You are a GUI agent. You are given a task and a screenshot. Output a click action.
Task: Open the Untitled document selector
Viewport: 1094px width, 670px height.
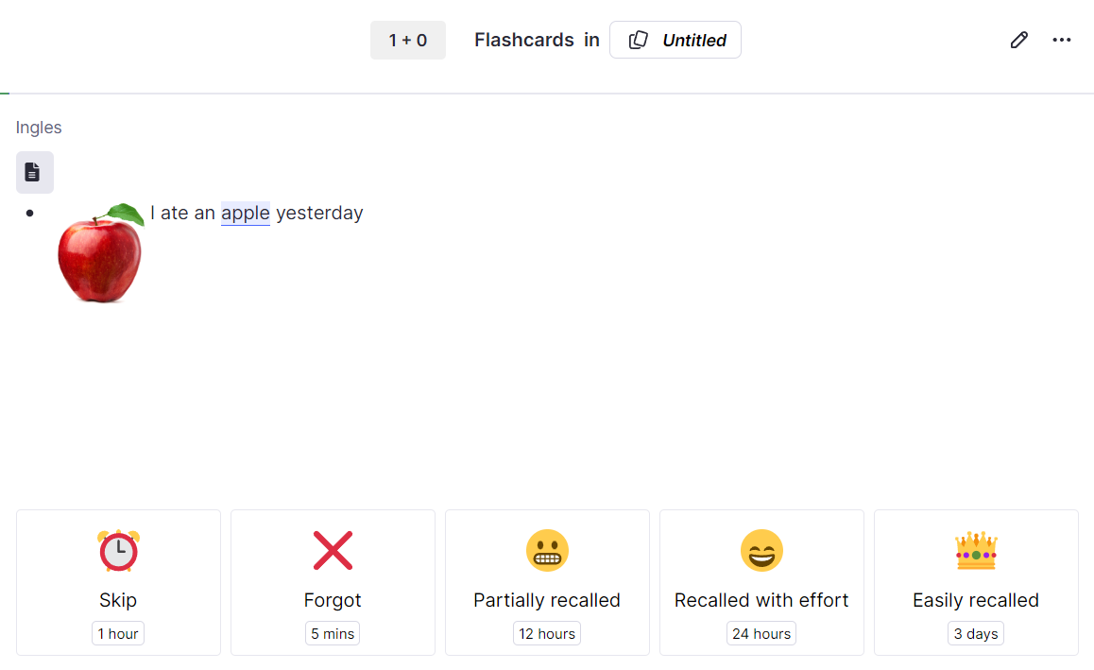[x=675, y=40]
